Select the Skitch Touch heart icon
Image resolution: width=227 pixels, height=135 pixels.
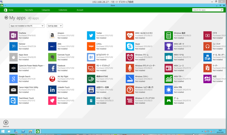pyautogui.click(x=52, y=101)
